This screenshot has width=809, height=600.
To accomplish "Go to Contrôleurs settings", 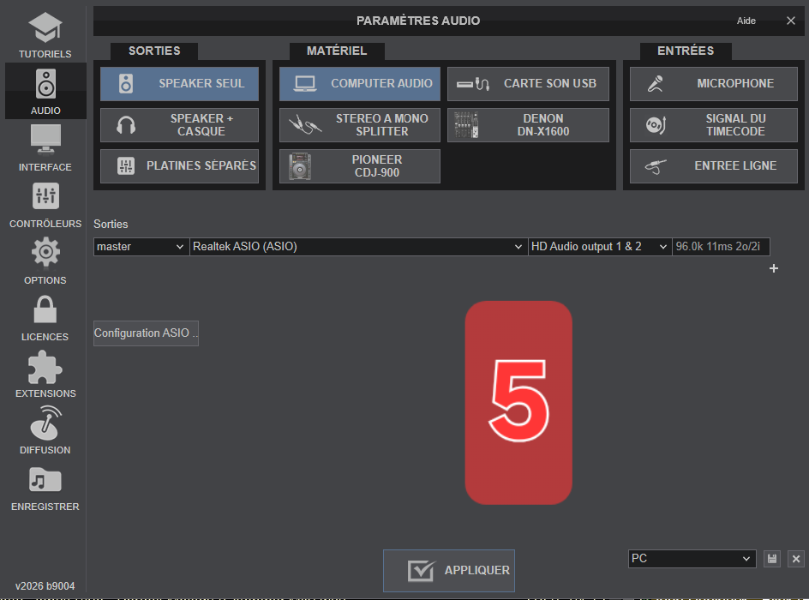I will 45,205.
